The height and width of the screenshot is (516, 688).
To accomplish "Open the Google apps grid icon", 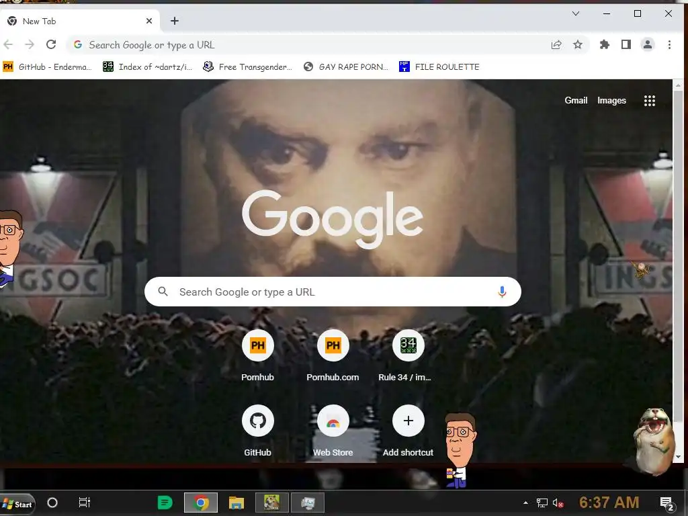I will (650, 101).
